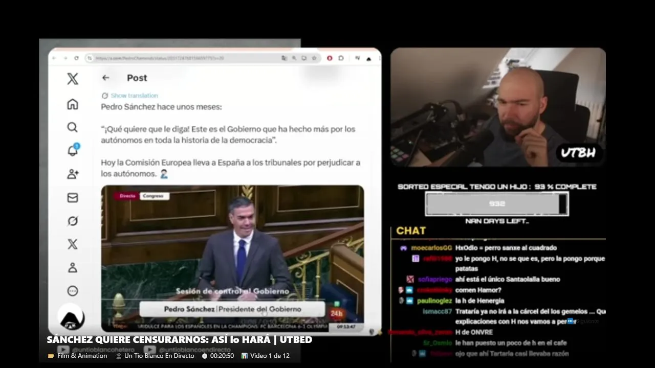Click the UTBH logo badge on webcam
Image resolution: width=655 pixels, height=368 pixels.
[x=579, y=153]
